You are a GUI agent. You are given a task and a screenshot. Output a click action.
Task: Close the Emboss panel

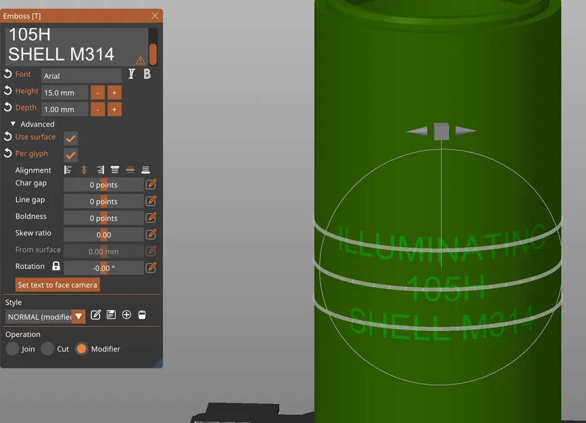[155, 16]
